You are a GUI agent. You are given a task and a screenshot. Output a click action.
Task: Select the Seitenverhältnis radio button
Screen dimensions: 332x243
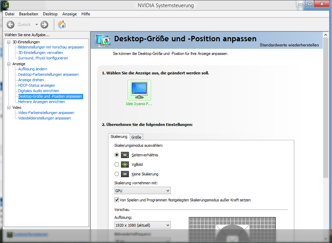pos(117,155)
